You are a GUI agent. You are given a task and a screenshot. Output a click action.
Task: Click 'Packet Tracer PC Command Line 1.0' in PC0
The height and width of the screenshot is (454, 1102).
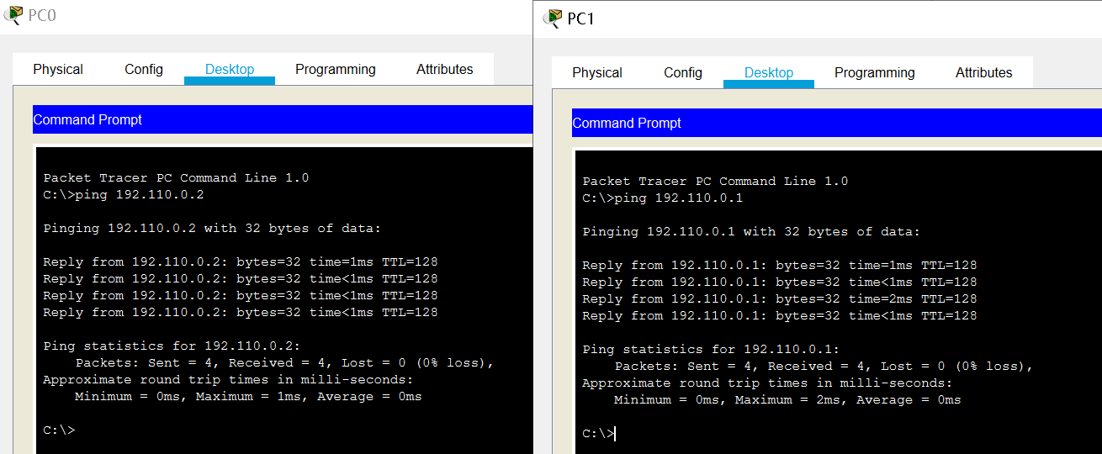176,178
